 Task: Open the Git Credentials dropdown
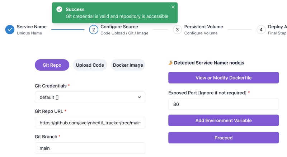coord(90,97)
